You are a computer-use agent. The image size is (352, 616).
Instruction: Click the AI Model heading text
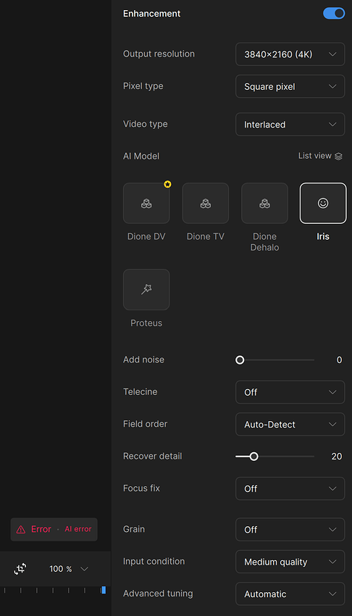click(141, 156)
